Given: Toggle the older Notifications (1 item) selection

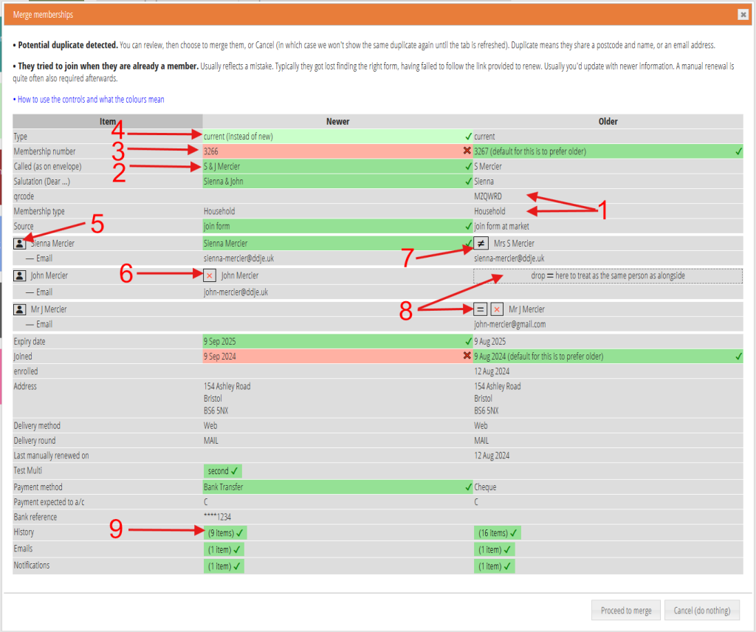Looking at the screenshot, I should point(495,566).
